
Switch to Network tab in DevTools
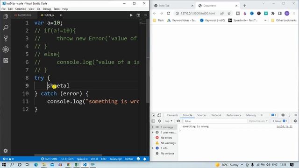point(216,115)
